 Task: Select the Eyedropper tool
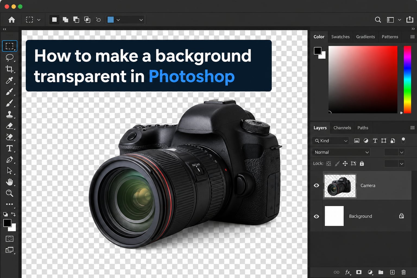pyautogui.click(x=10, y=80)
